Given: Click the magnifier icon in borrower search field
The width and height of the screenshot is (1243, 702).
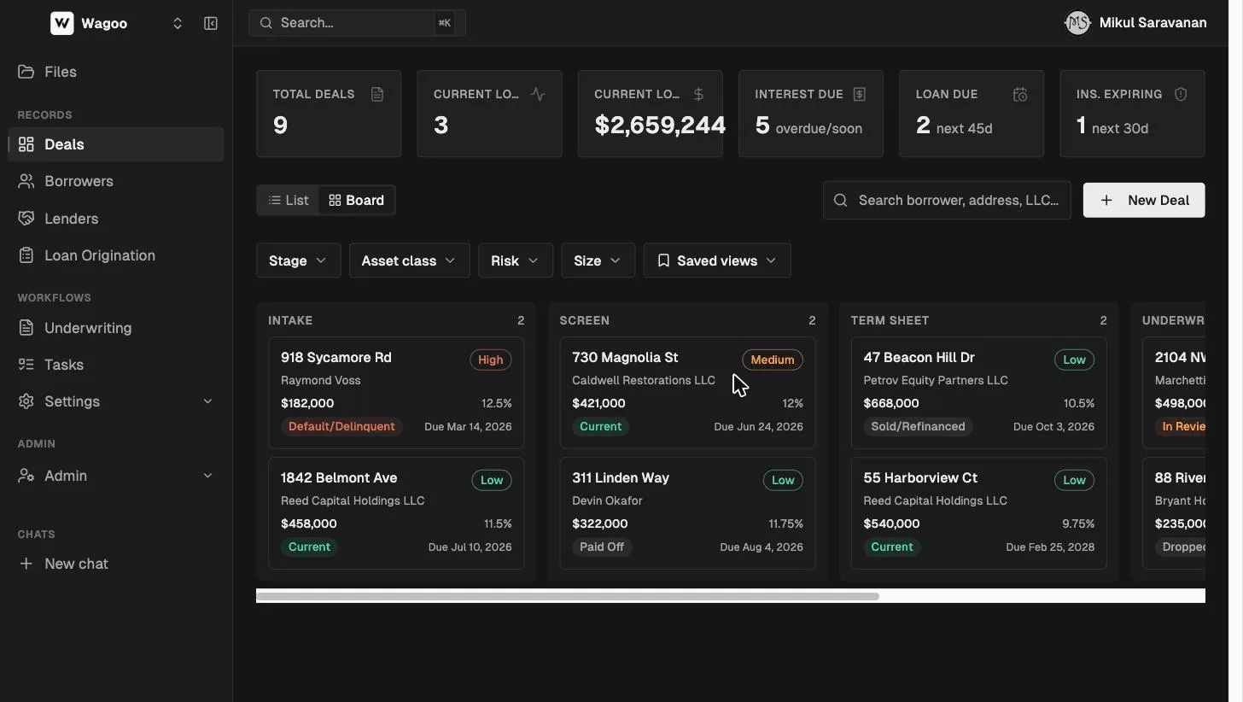Looking at the screenshot, I should [841, 200].
